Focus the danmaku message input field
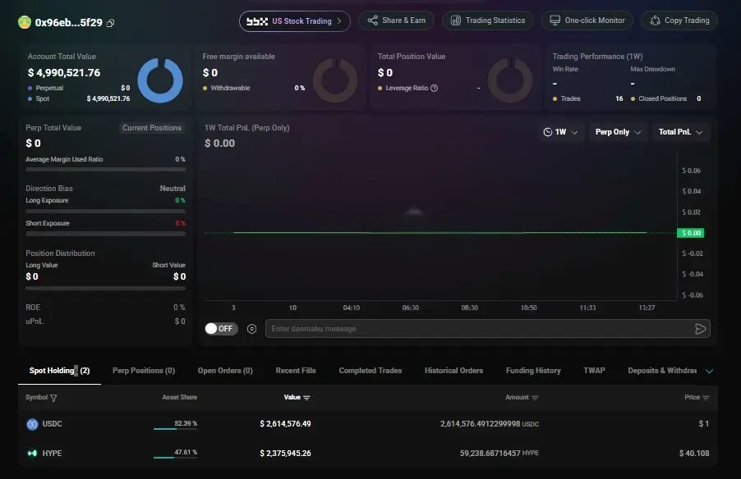This screenshot has height=479, width=741. point(480,329)
